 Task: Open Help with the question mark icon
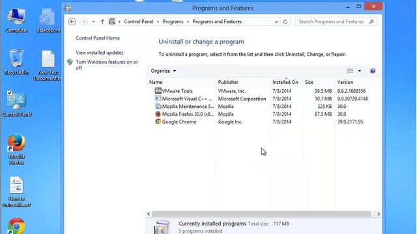[x=373, y=71]
